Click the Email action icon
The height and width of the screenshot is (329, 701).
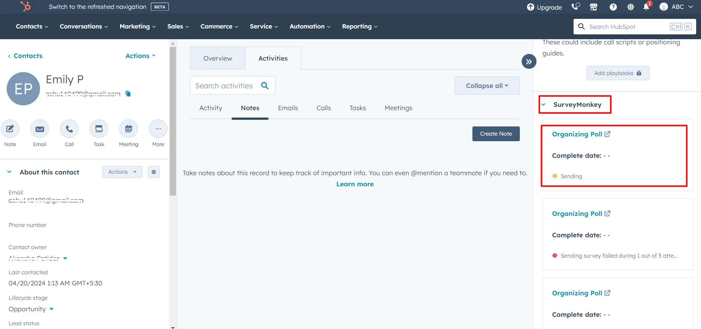click(x=40, y=129)
